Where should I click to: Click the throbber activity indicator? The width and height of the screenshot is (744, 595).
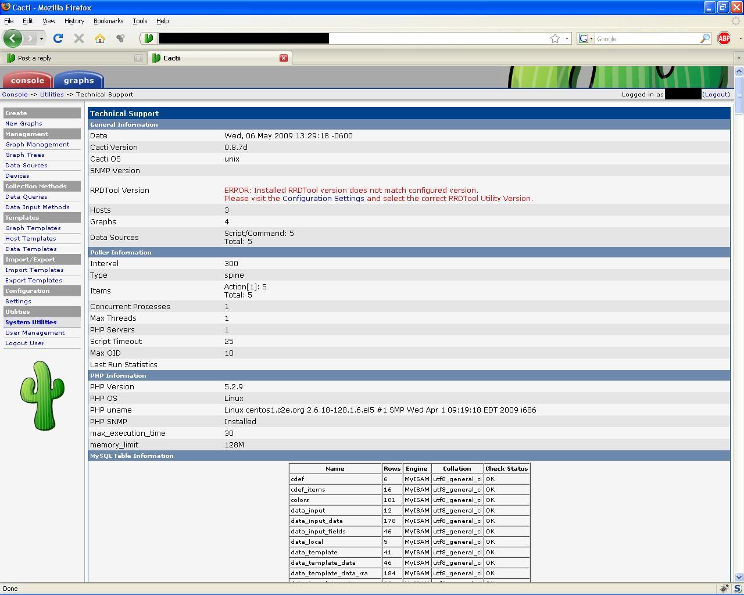[x=736, y=21]
